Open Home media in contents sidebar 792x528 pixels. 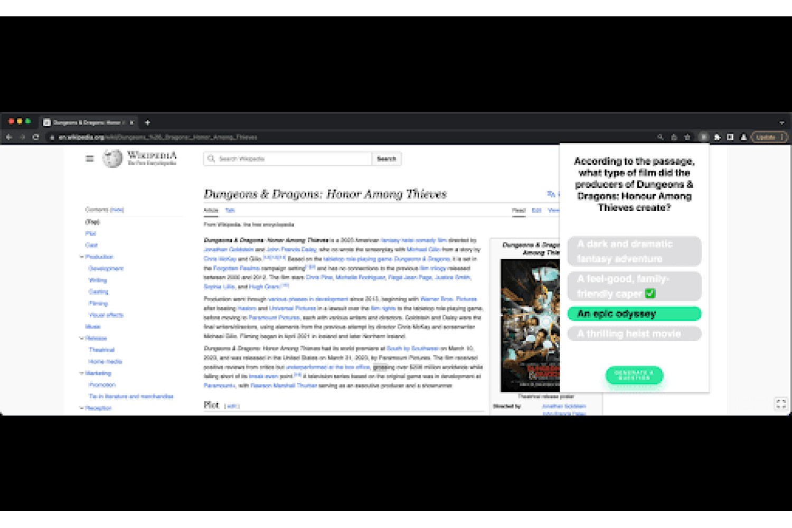[106, 361]
